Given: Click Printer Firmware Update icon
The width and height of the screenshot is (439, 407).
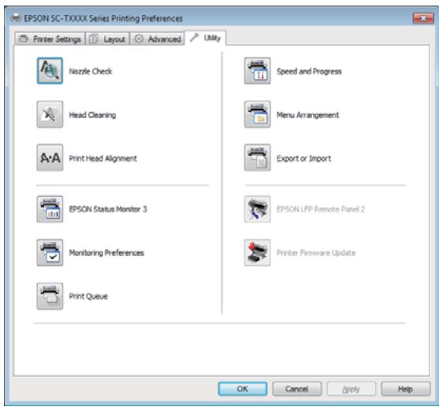Looking at the screenshot, I should pos(257,253).
